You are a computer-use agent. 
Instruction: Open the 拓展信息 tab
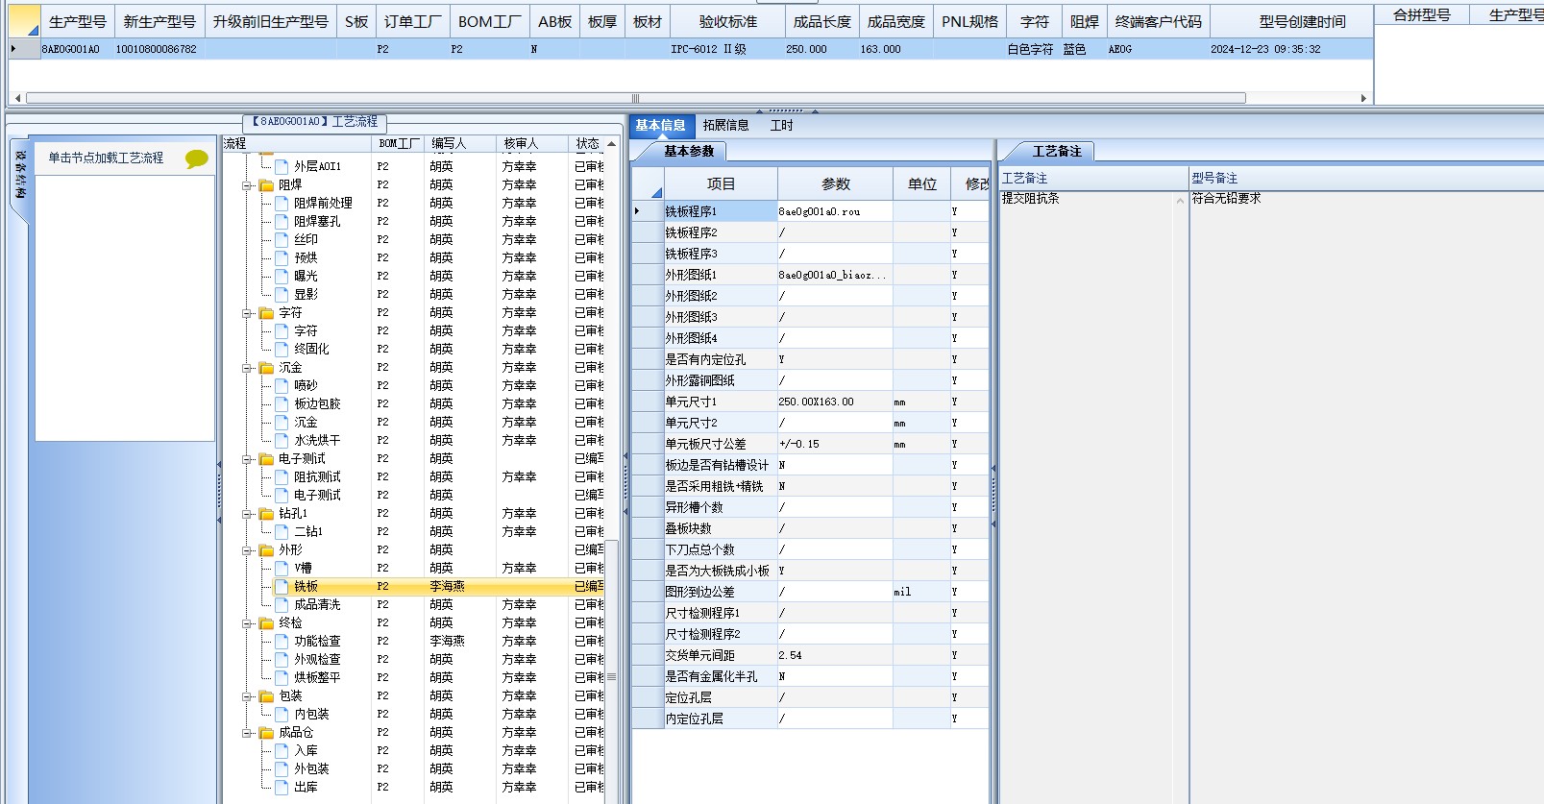[x=725, y=125]
